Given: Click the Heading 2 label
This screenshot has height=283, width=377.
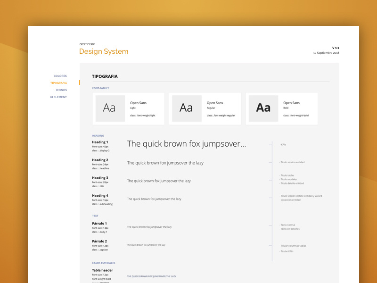Looking at the screenshot, I should tap(100, 160).
